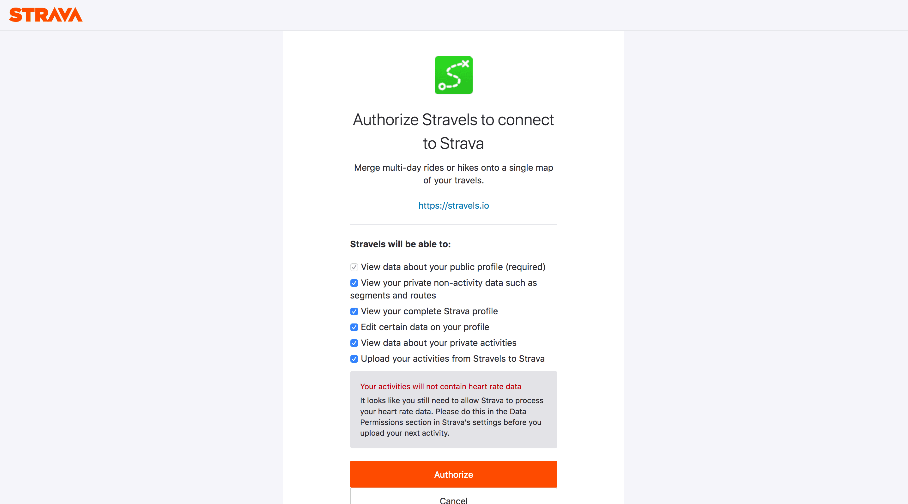Click the "Stravels will be able to:" heading
The width and height of the screenshot is (908, 504).
(400, 244)
